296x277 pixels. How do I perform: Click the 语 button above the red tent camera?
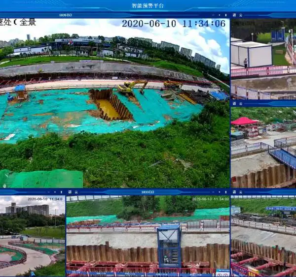click(234, 104)
